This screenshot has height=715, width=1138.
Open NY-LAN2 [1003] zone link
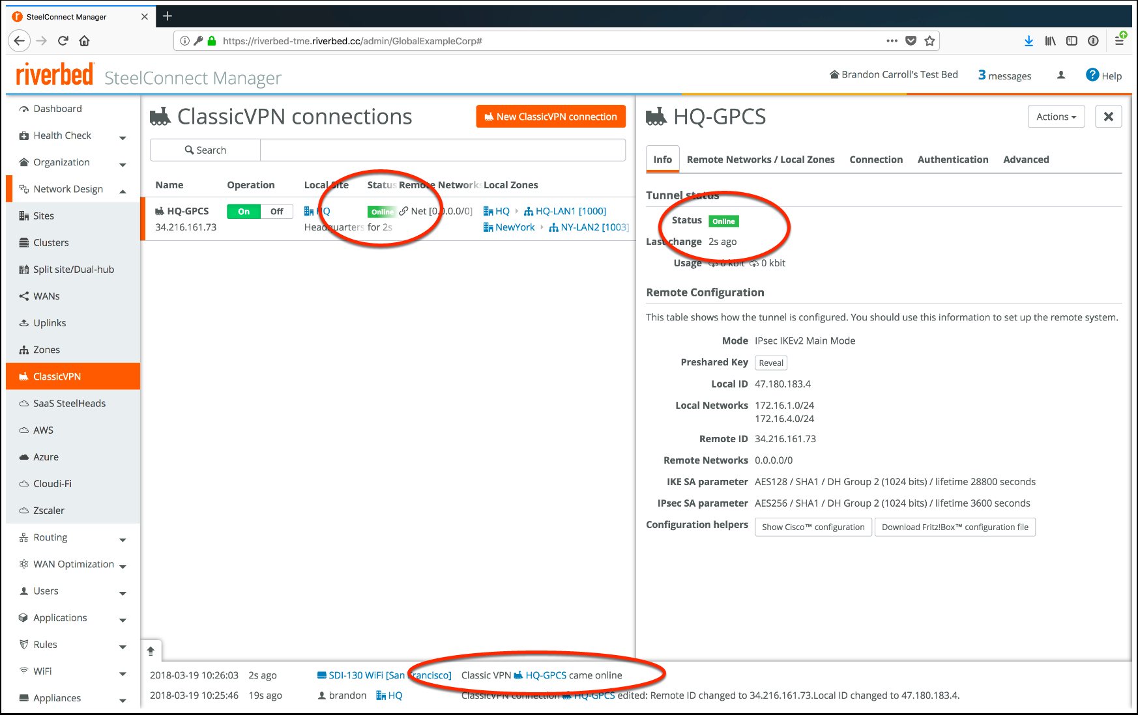tap(589, 227)
